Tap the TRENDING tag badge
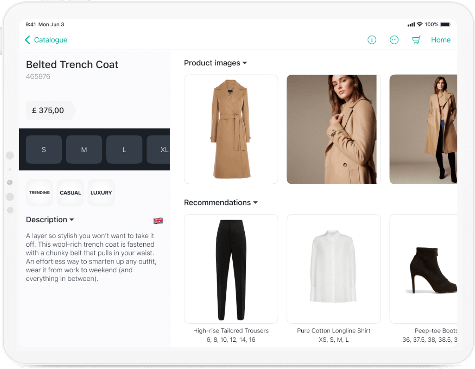 click(x=39, y=193)
